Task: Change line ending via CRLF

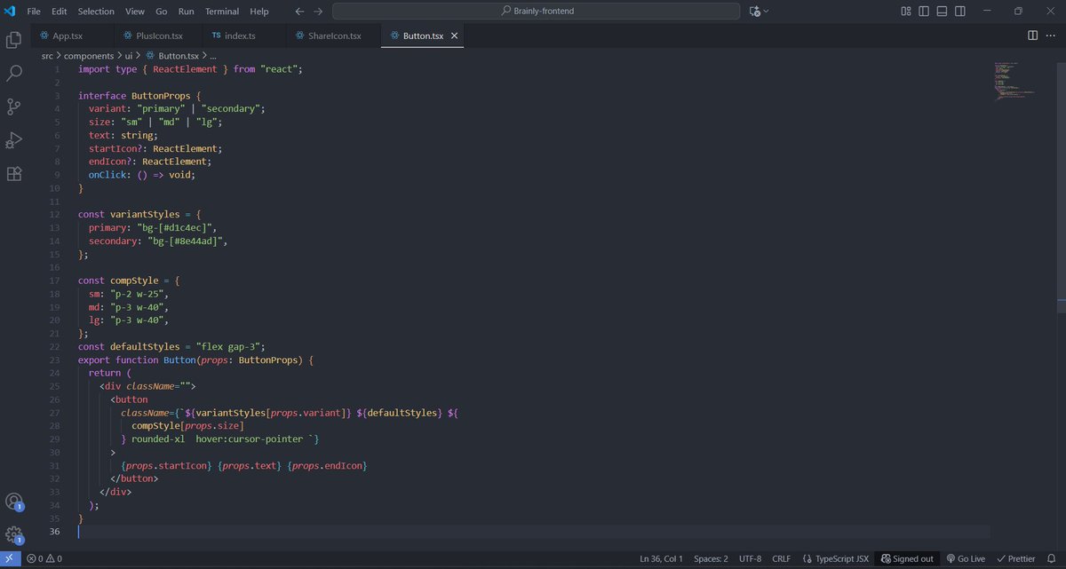Action: pyautogui.click(x=782, y=559)
